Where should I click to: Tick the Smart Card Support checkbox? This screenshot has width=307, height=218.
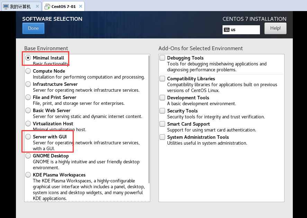tap(162, 124)
